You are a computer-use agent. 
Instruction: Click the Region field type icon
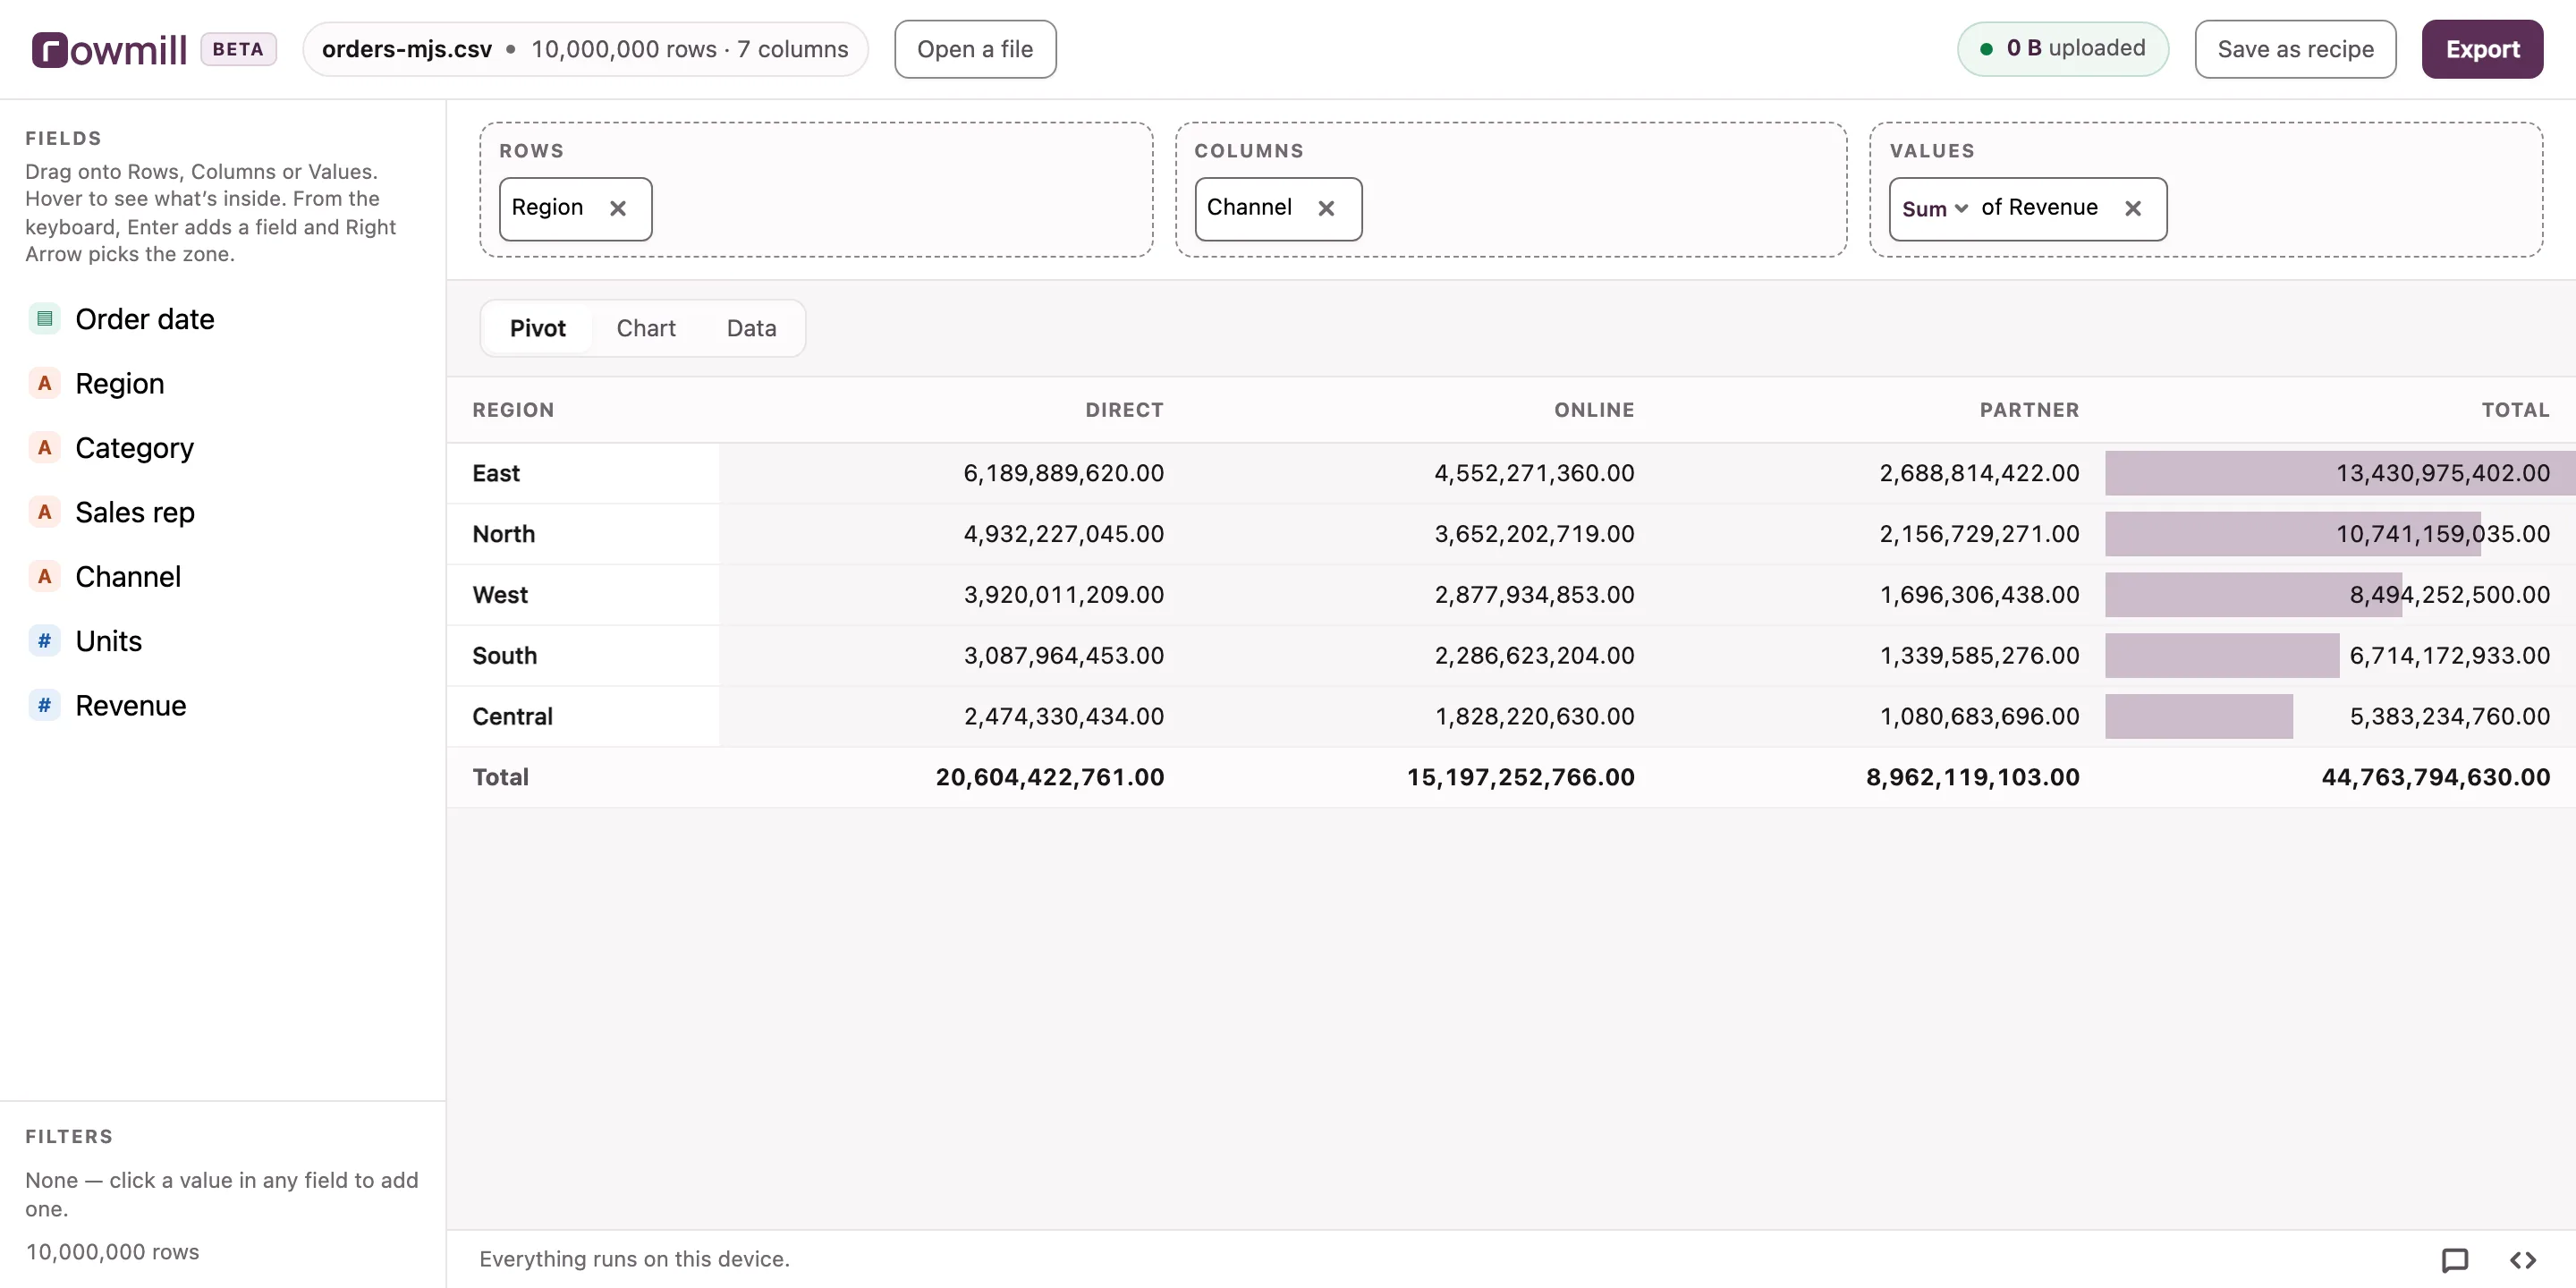click(44, 383)
